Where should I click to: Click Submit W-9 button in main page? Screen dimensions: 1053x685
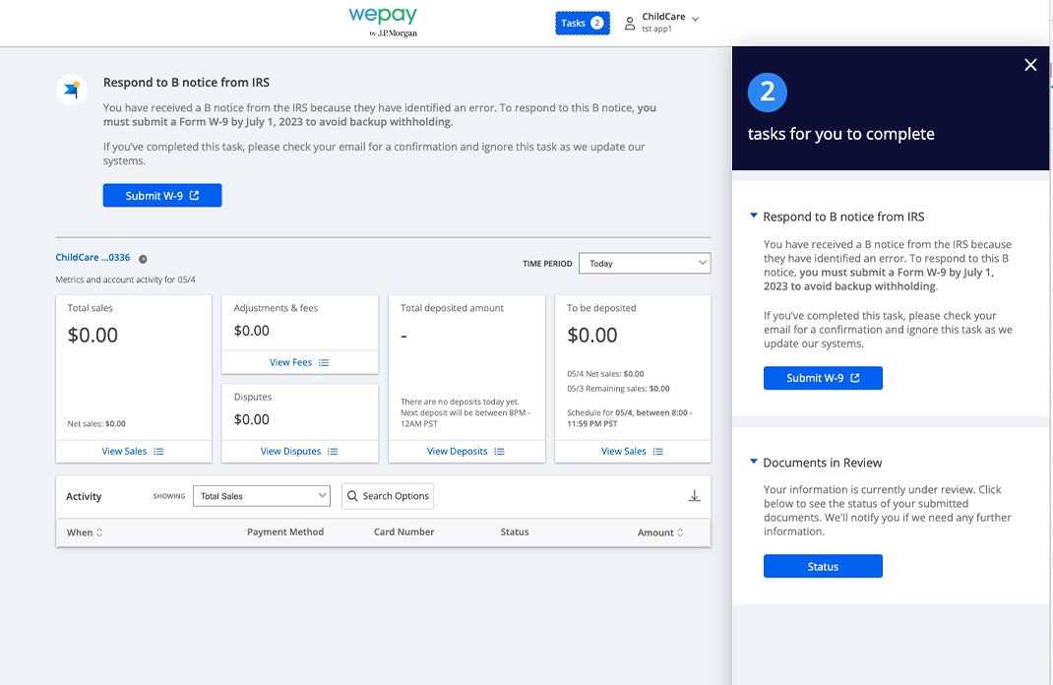point(161,196)
